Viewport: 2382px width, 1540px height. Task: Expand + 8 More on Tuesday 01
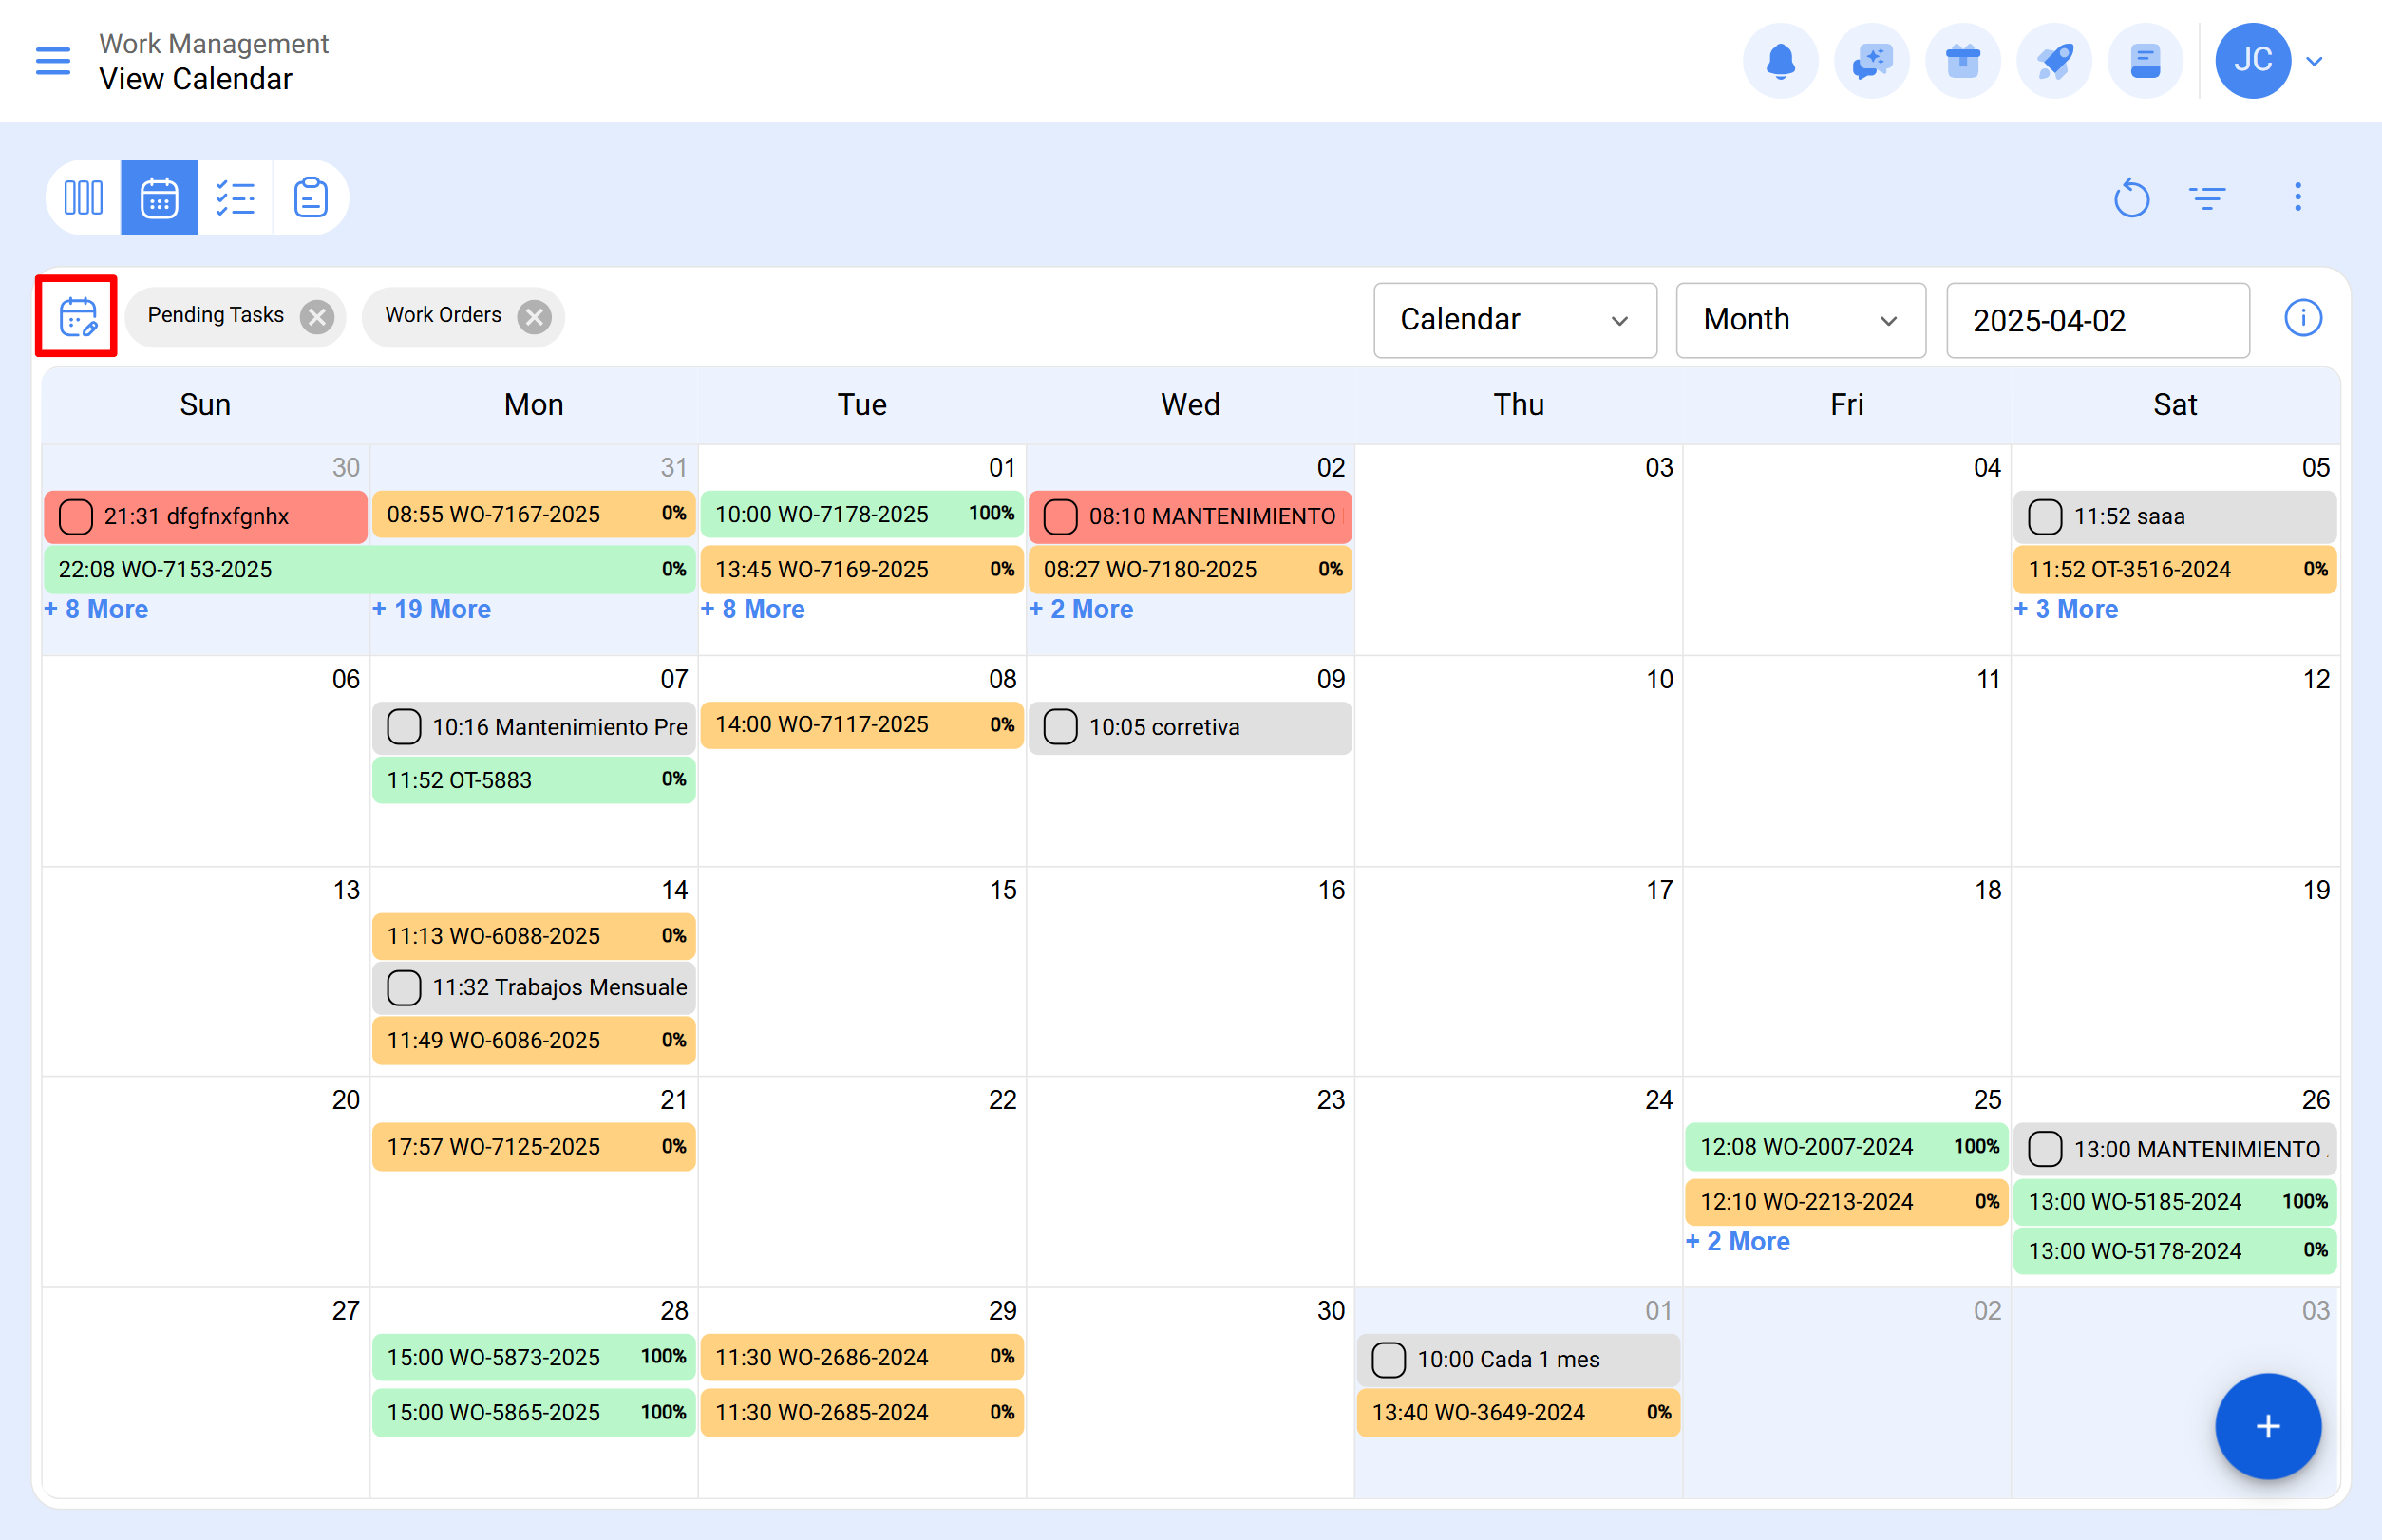(752, 609)
